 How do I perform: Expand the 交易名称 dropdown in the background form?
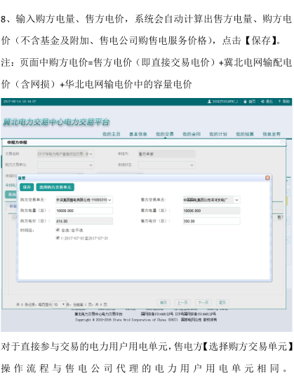point(65,154)
